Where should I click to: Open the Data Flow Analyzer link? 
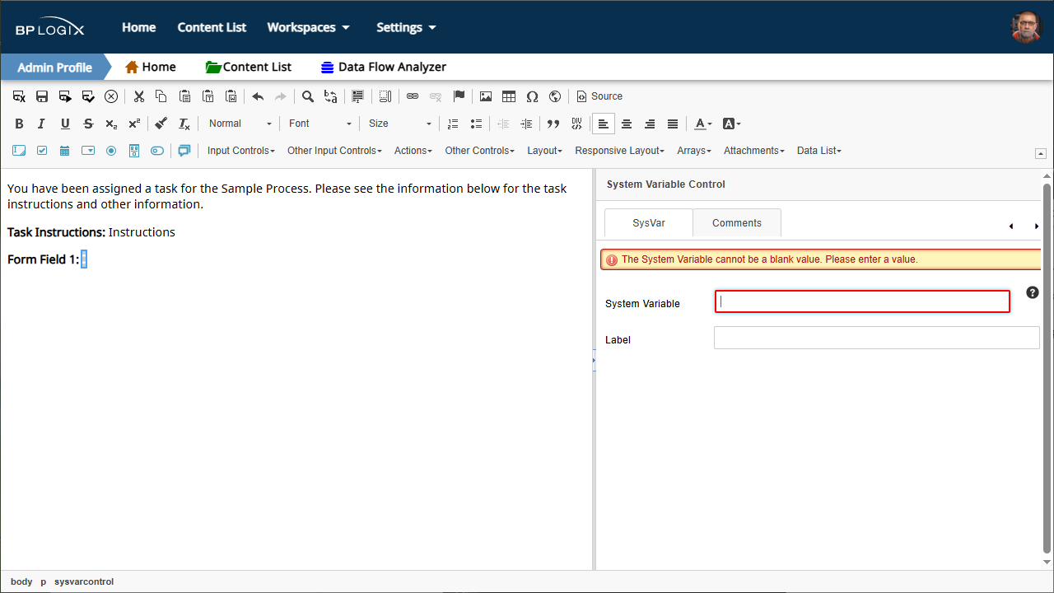[x=384, y=68]
